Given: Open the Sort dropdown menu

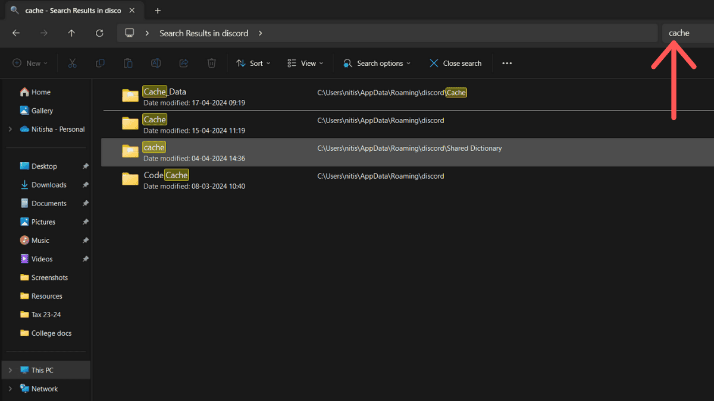Looking at the screenshot, I should [x=253, y=63].
